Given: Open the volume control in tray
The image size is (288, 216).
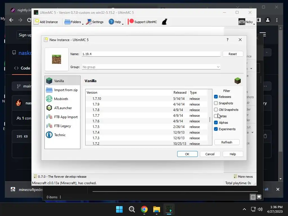Looking at the screenshot, I should tap(260, 209).
